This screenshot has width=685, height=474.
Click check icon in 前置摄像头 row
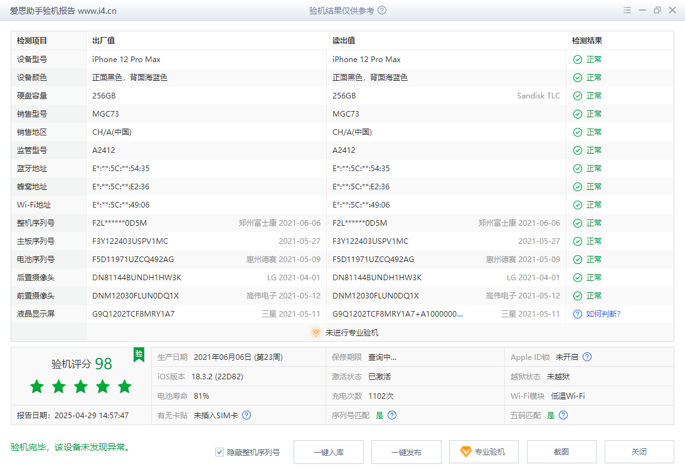pos(578,296)
